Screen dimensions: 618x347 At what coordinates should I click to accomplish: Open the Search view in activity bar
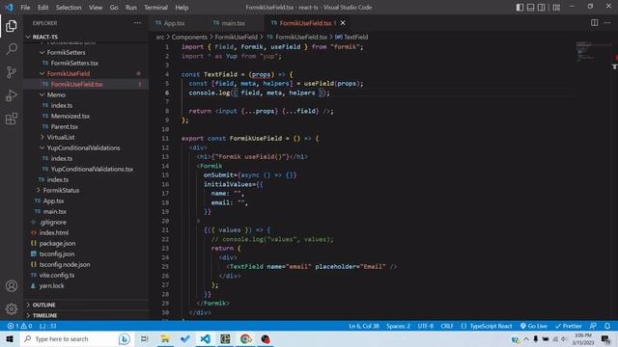(x=12, y=49)
